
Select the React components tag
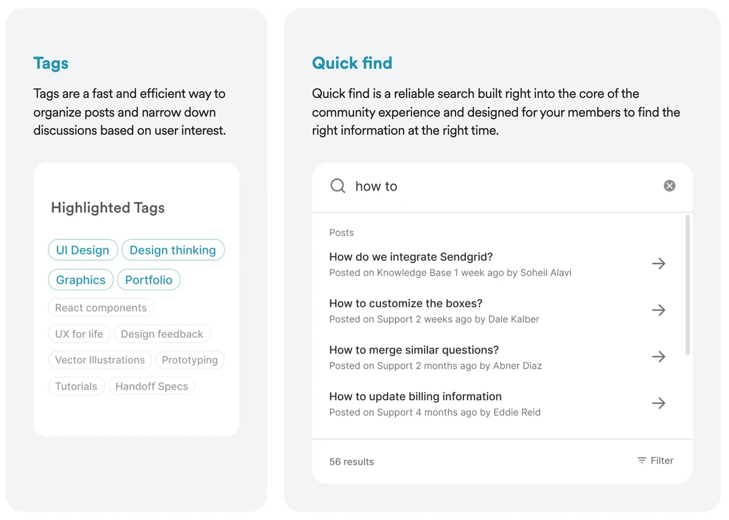101,308
